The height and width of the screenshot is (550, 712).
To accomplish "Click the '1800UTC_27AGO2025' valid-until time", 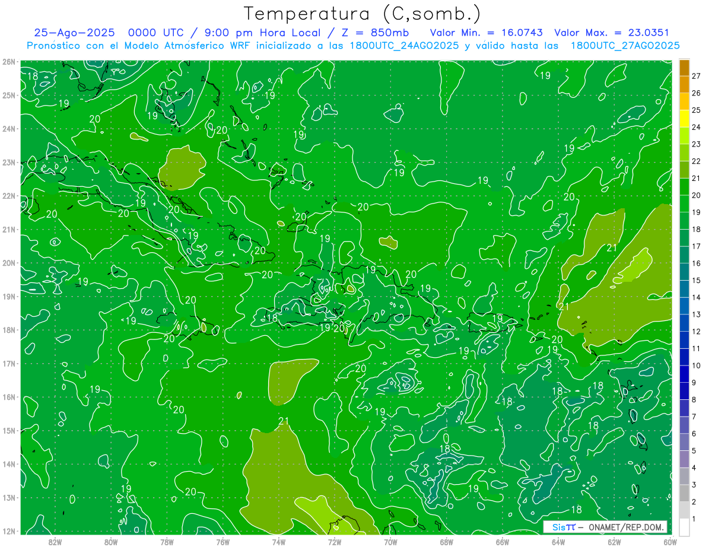I will click(625, 46).
